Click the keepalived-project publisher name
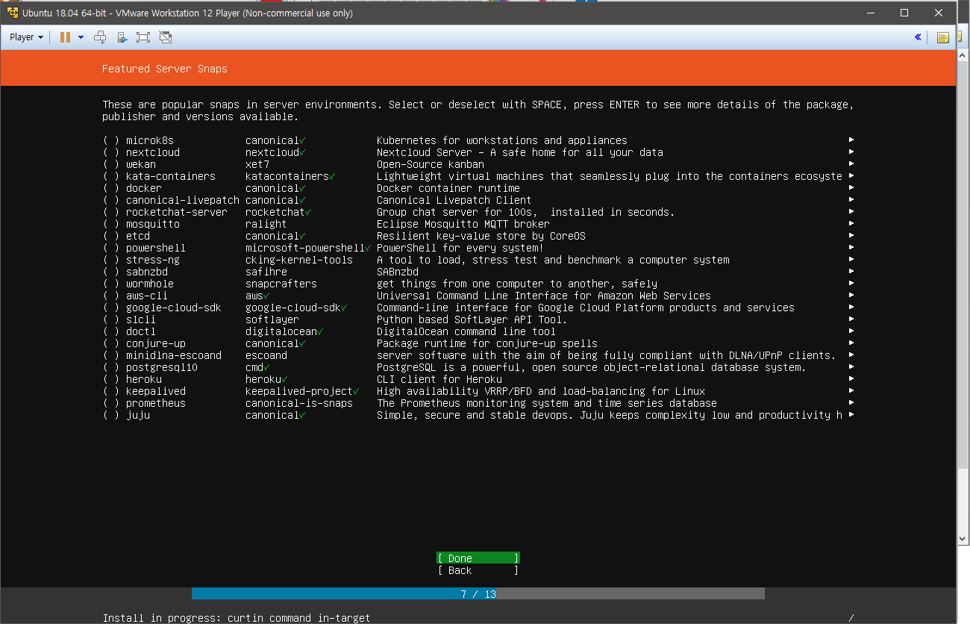Image resolution: width=970 pixels, height=624 pixels. [299, 391]
